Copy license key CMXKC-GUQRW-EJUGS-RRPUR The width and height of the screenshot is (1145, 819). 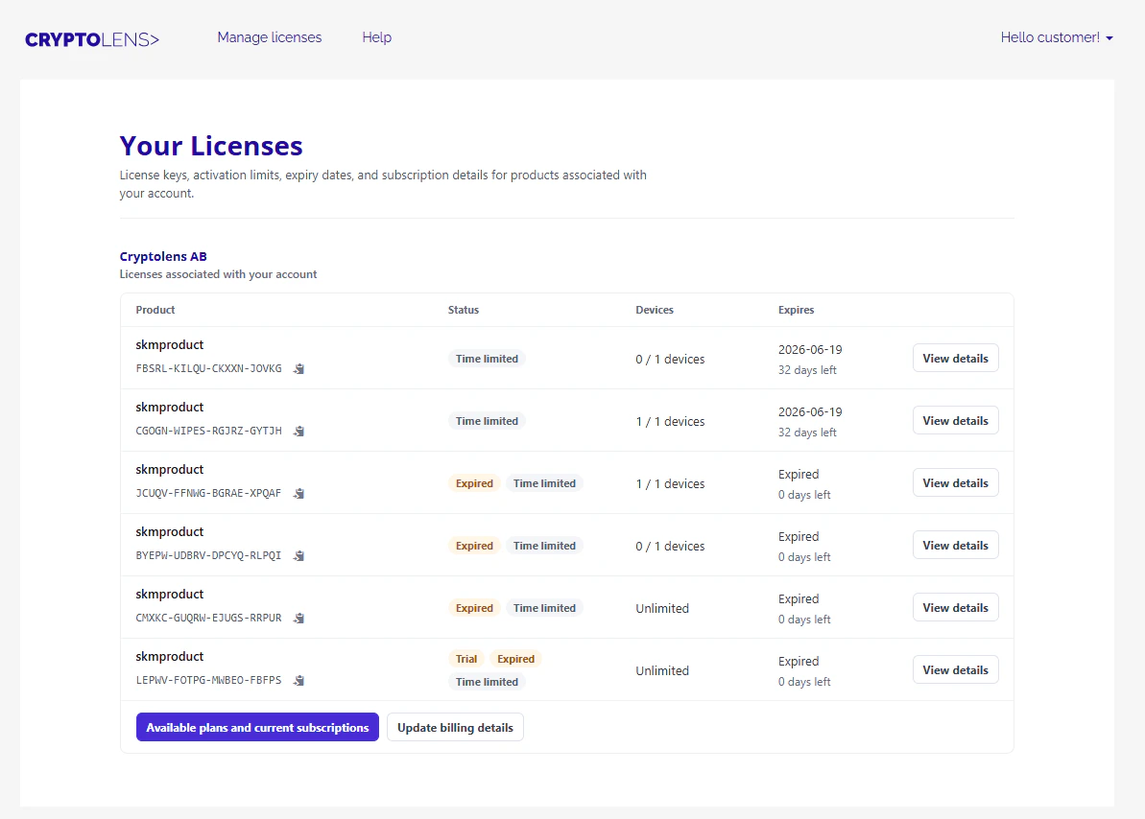[x=298, y=619]
